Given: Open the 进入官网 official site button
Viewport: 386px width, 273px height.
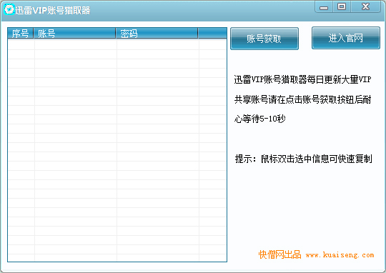Looking at the screenshot, I should [x=346, y=38].
